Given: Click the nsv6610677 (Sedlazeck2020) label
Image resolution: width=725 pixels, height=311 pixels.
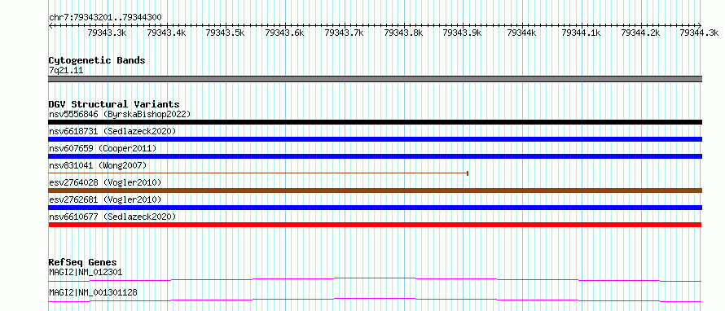Looking at the screenshot, I should (x=112, y=217).
